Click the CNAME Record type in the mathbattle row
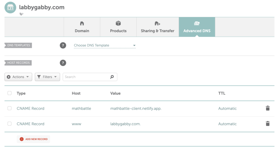 pyautogui.click(x=31, y=108)
